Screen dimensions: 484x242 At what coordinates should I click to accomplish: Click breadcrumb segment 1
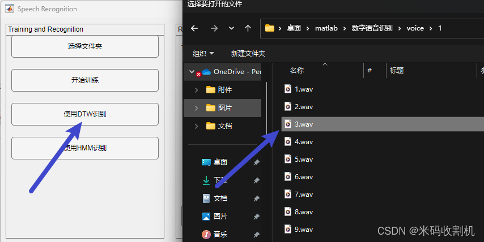440,28
